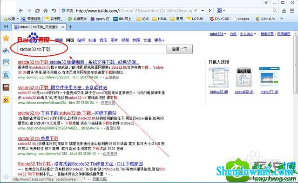Click the 百度一下 search button

click(x=180, y=49)
